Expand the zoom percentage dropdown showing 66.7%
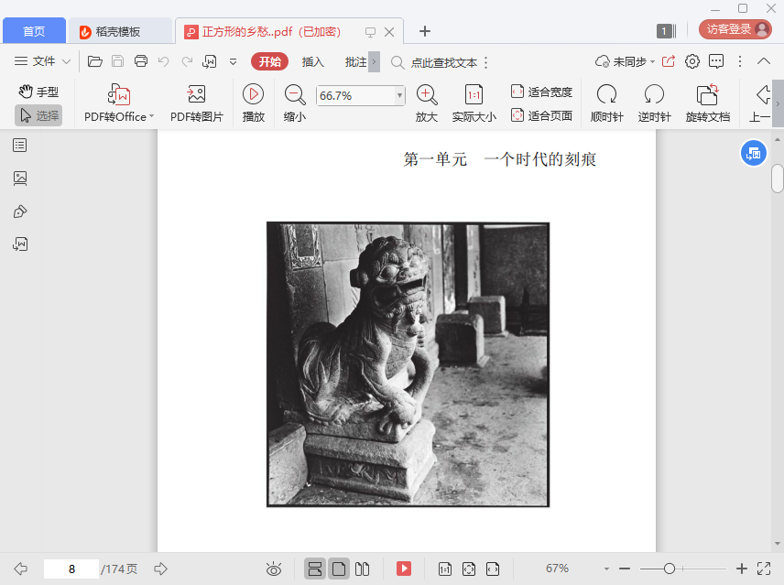The height and width of the screenshot is (585, 784). pos(399,95)
